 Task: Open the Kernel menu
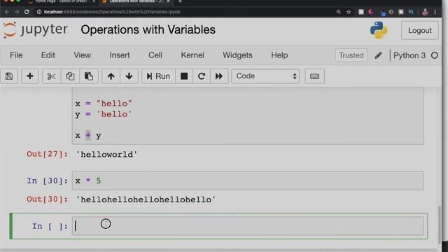tap(192, 55)
